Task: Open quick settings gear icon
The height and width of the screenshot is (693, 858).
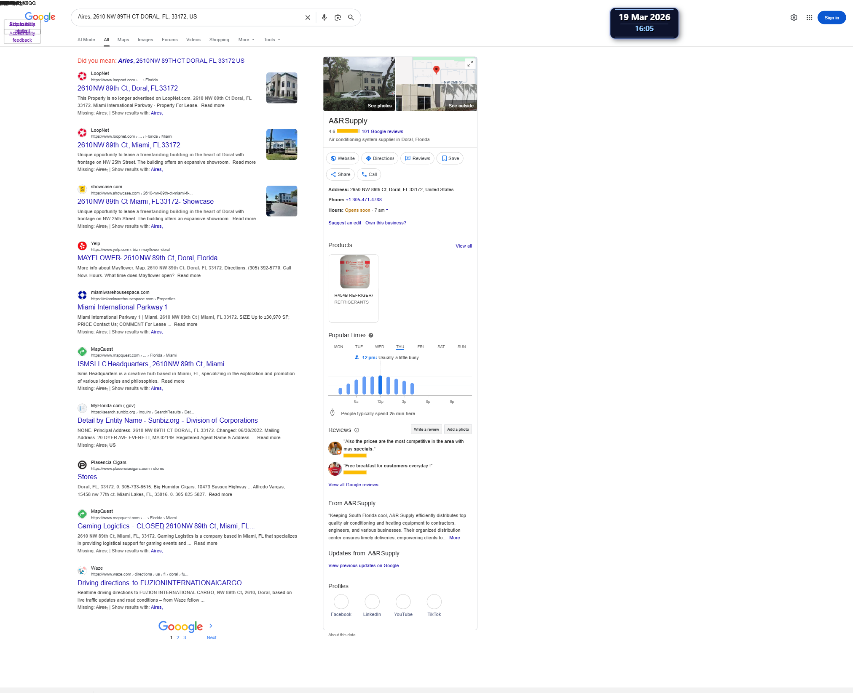Action: pyautogui.click(x=794, y=17)
